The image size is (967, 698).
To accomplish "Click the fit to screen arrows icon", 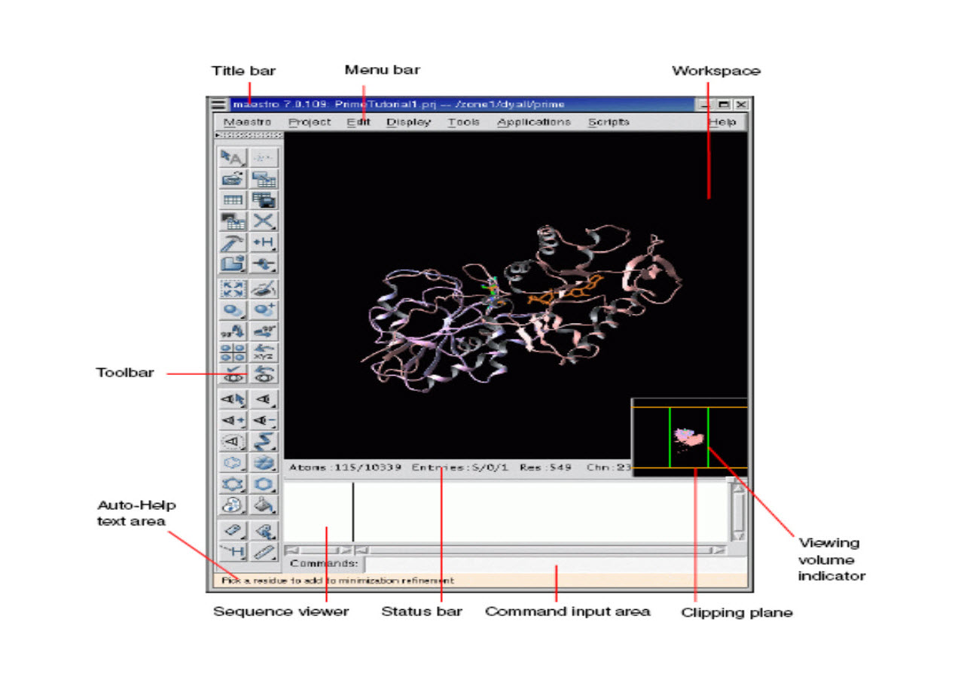I will pyautogui.click(x=233, y=289).
